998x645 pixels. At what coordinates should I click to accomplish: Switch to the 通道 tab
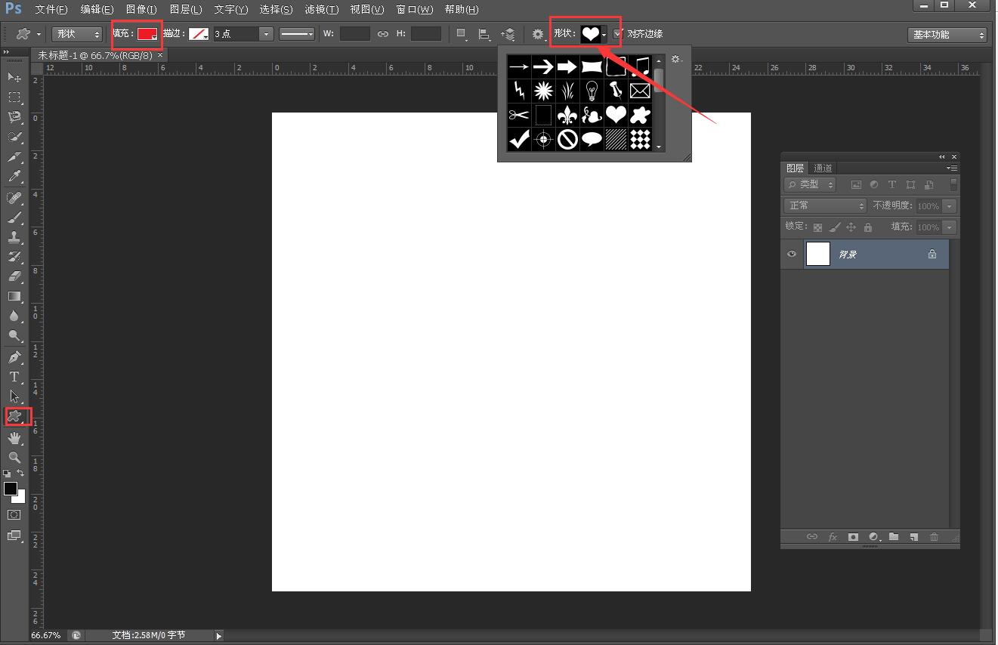point(823,168)
